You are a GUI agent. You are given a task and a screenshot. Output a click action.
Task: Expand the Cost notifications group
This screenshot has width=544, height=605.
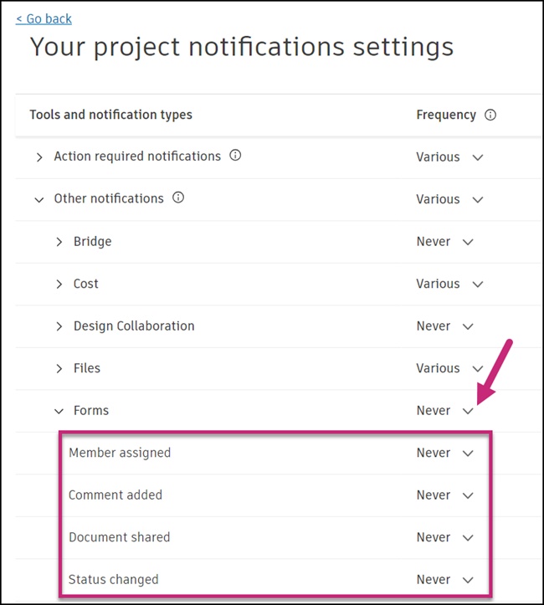coord(59,285)
